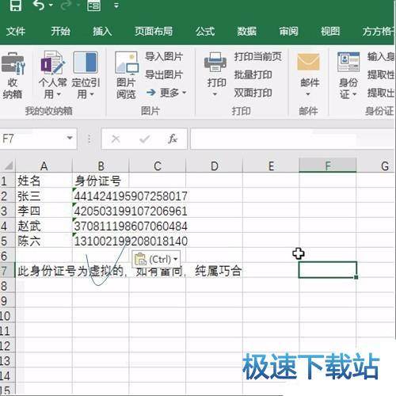
Task: Click 导入图片 button
Action: 164,56
